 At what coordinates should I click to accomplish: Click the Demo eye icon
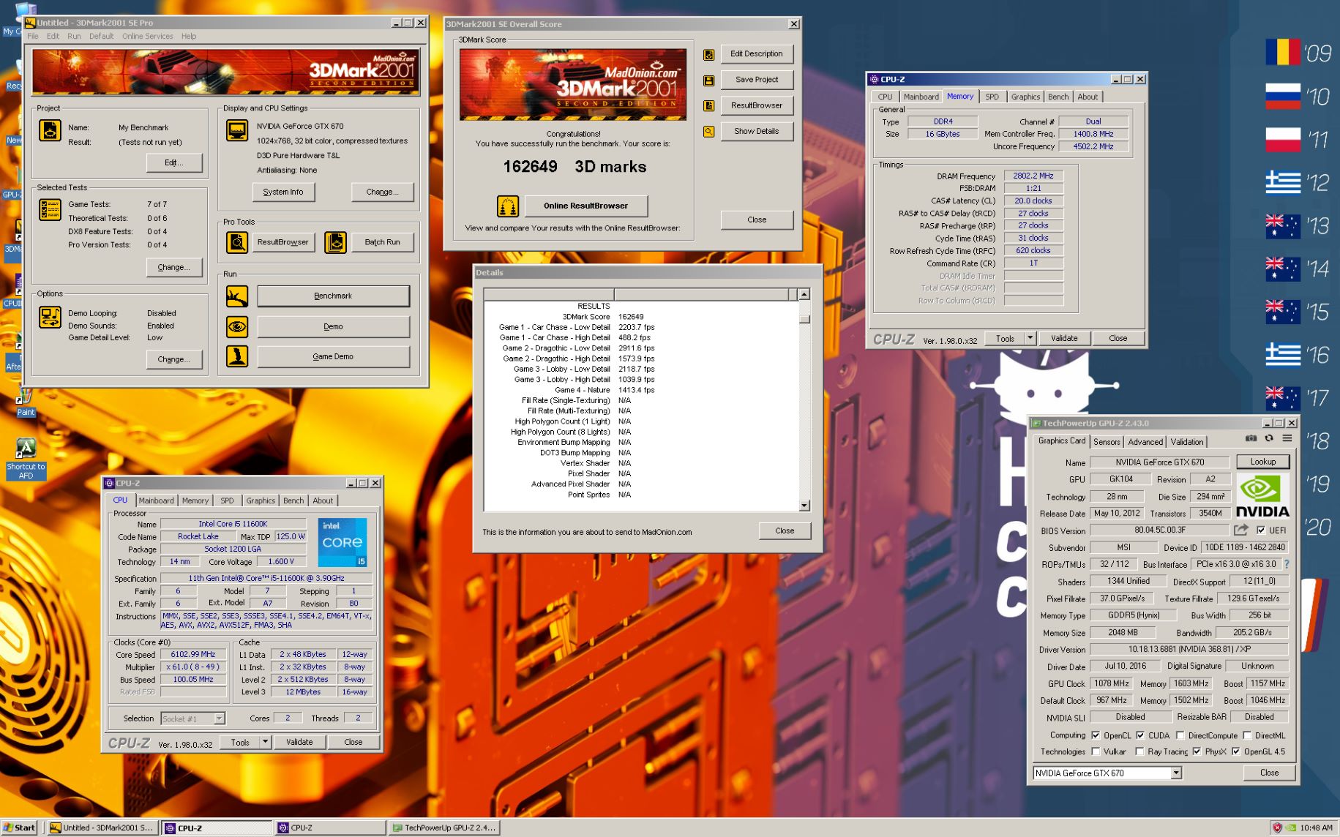(237, 327)
